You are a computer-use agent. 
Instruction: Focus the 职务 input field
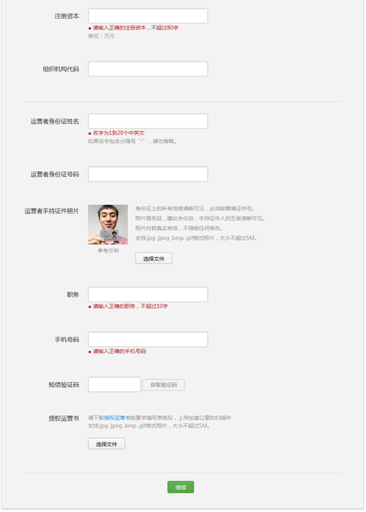(148, 295)
